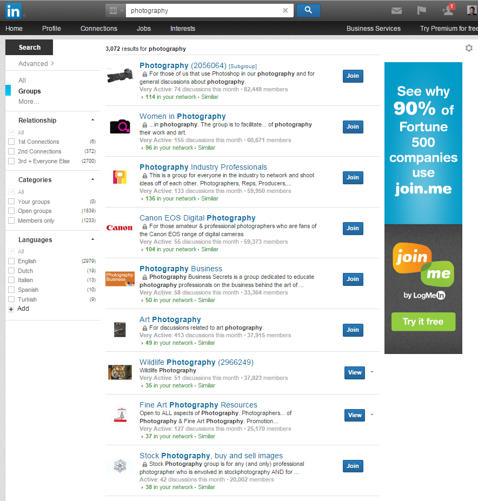Image resolution: width=478 pixels, height=501 pixels.
Task: Open Stock Photography, buy and sell images link
Action: [x=211, y=456]
